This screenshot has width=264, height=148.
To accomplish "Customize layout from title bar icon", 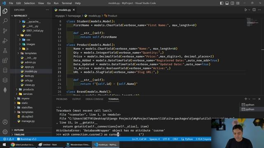I will (238, 3).
